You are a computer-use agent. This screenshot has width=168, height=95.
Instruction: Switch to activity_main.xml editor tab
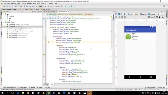pyautogui.click(x=50, y=12)
